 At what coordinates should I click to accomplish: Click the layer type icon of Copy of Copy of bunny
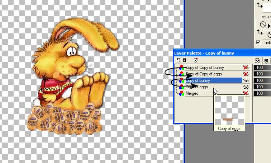pyautogui.click(x=182, y=67)
